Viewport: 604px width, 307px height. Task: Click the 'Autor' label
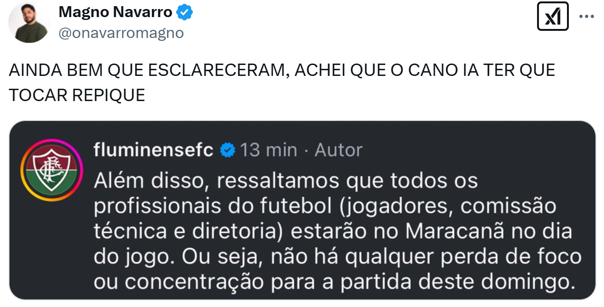[339, 150]
